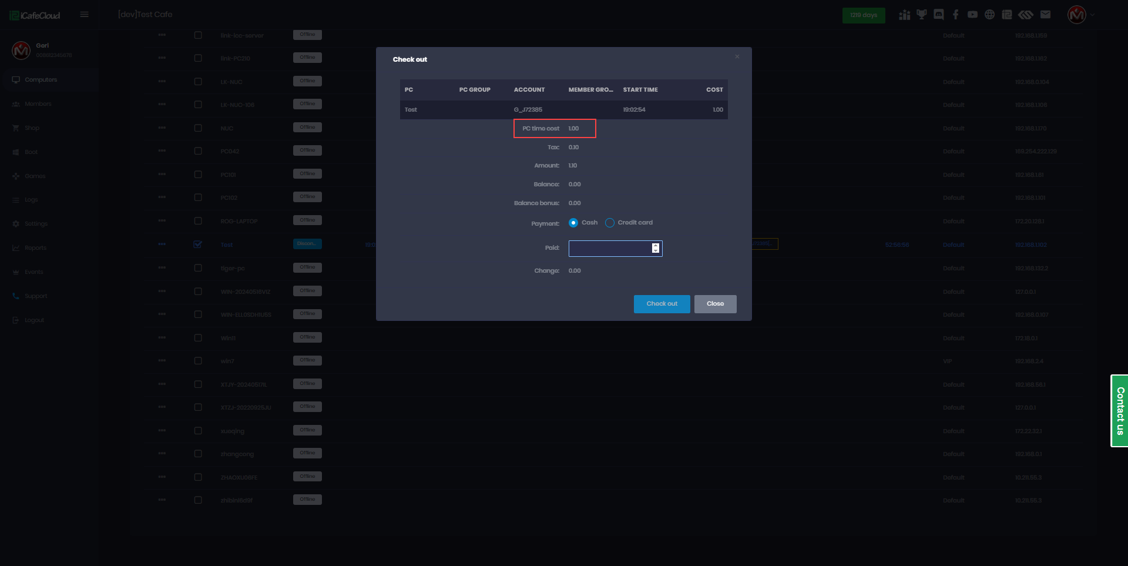This screenshot has height=566, width=1128.
Task: Open the trophy icon in top bar
Action: pyautogui.click(x=921, y=15)
